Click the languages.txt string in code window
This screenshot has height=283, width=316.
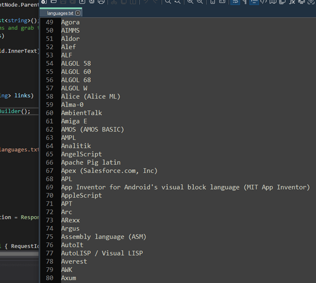(19, 149)
